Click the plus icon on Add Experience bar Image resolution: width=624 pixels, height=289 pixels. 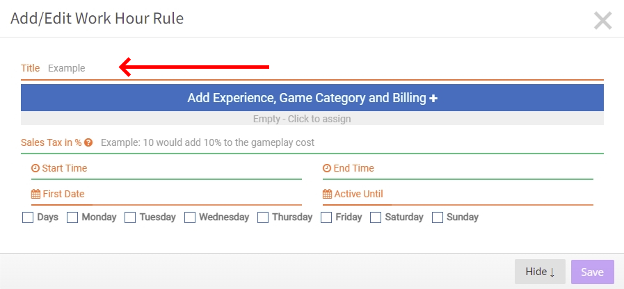[433, 98]
